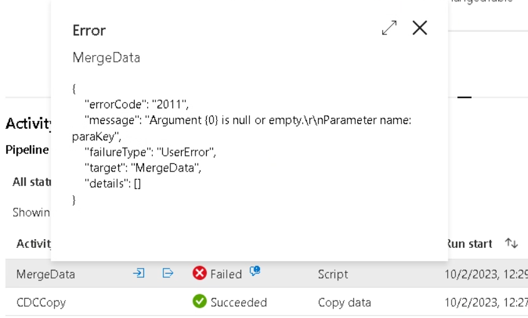The width and height of the screenshot is (528, 318).
Task: Click the red Failed status icon
Action: coord(200,274)
